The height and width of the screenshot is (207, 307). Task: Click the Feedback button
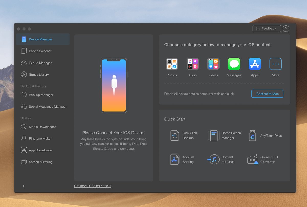click(267, 28)
